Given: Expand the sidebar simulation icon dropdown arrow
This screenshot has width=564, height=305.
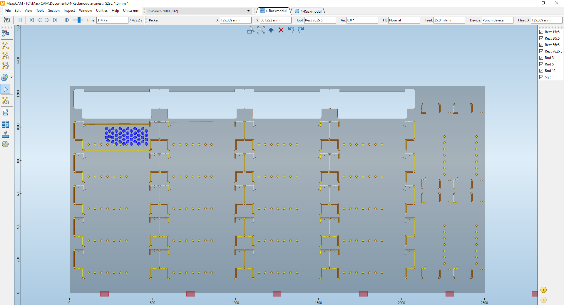Looking at the screenshot, I should (11, 77).
